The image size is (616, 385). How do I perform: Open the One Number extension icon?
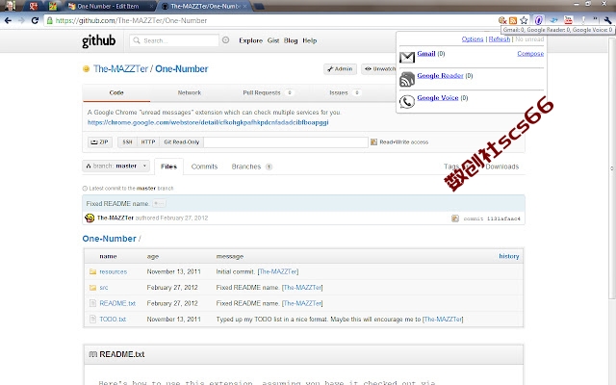pos(539,20)
